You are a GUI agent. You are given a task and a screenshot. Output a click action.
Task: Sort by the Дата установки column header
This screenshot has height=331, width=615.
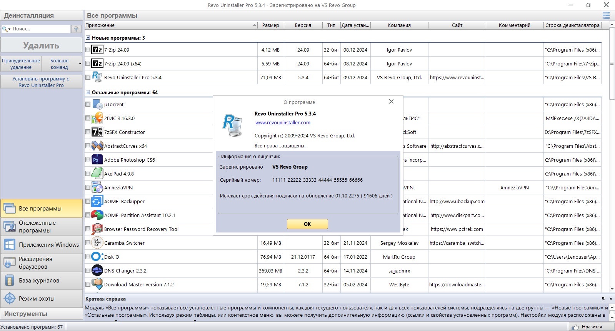[x=355, y=25]
